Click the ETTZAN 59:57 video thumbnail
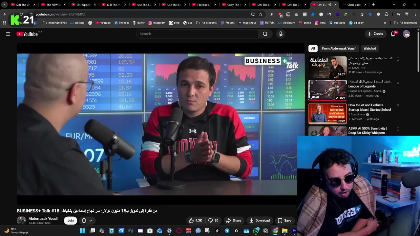Image resolution: width=420 pixels, height=236 pixels. (x=327, y=67)
